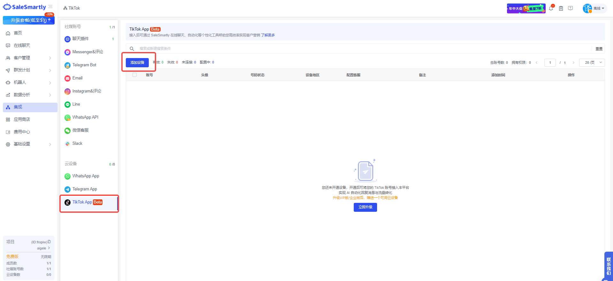The width and height of the screenshot is (613, 281).
Task: Open project switcher arrow next to aigele
Action: (49, 248)
